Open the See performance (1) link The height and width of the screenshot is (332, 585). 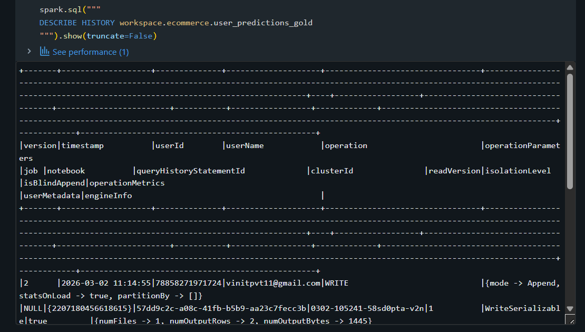[91, 52]
